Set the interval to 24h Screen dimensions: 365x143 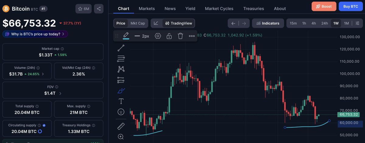[325, 23]
